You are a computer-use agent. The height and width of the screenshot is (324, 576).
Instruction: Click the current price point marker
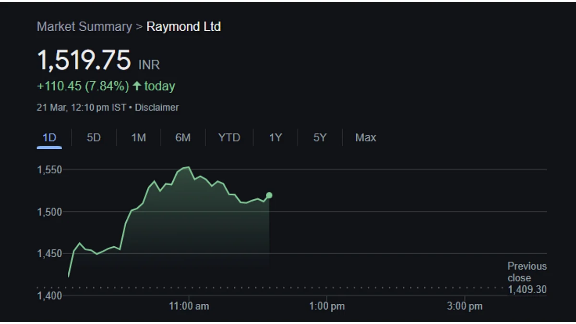pyautogui.click(x=269, y=195)
